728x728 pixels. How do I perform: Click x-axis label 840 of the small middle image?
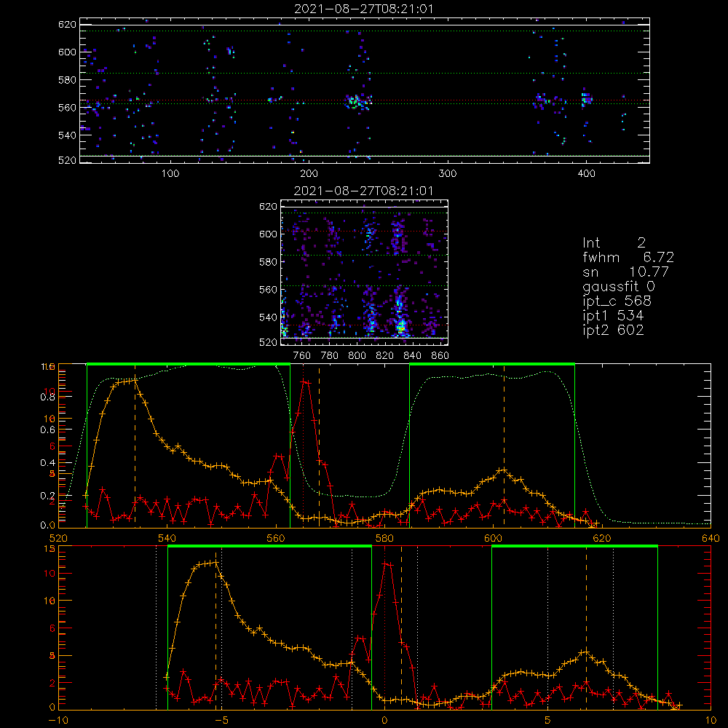(x=412, y=356)
